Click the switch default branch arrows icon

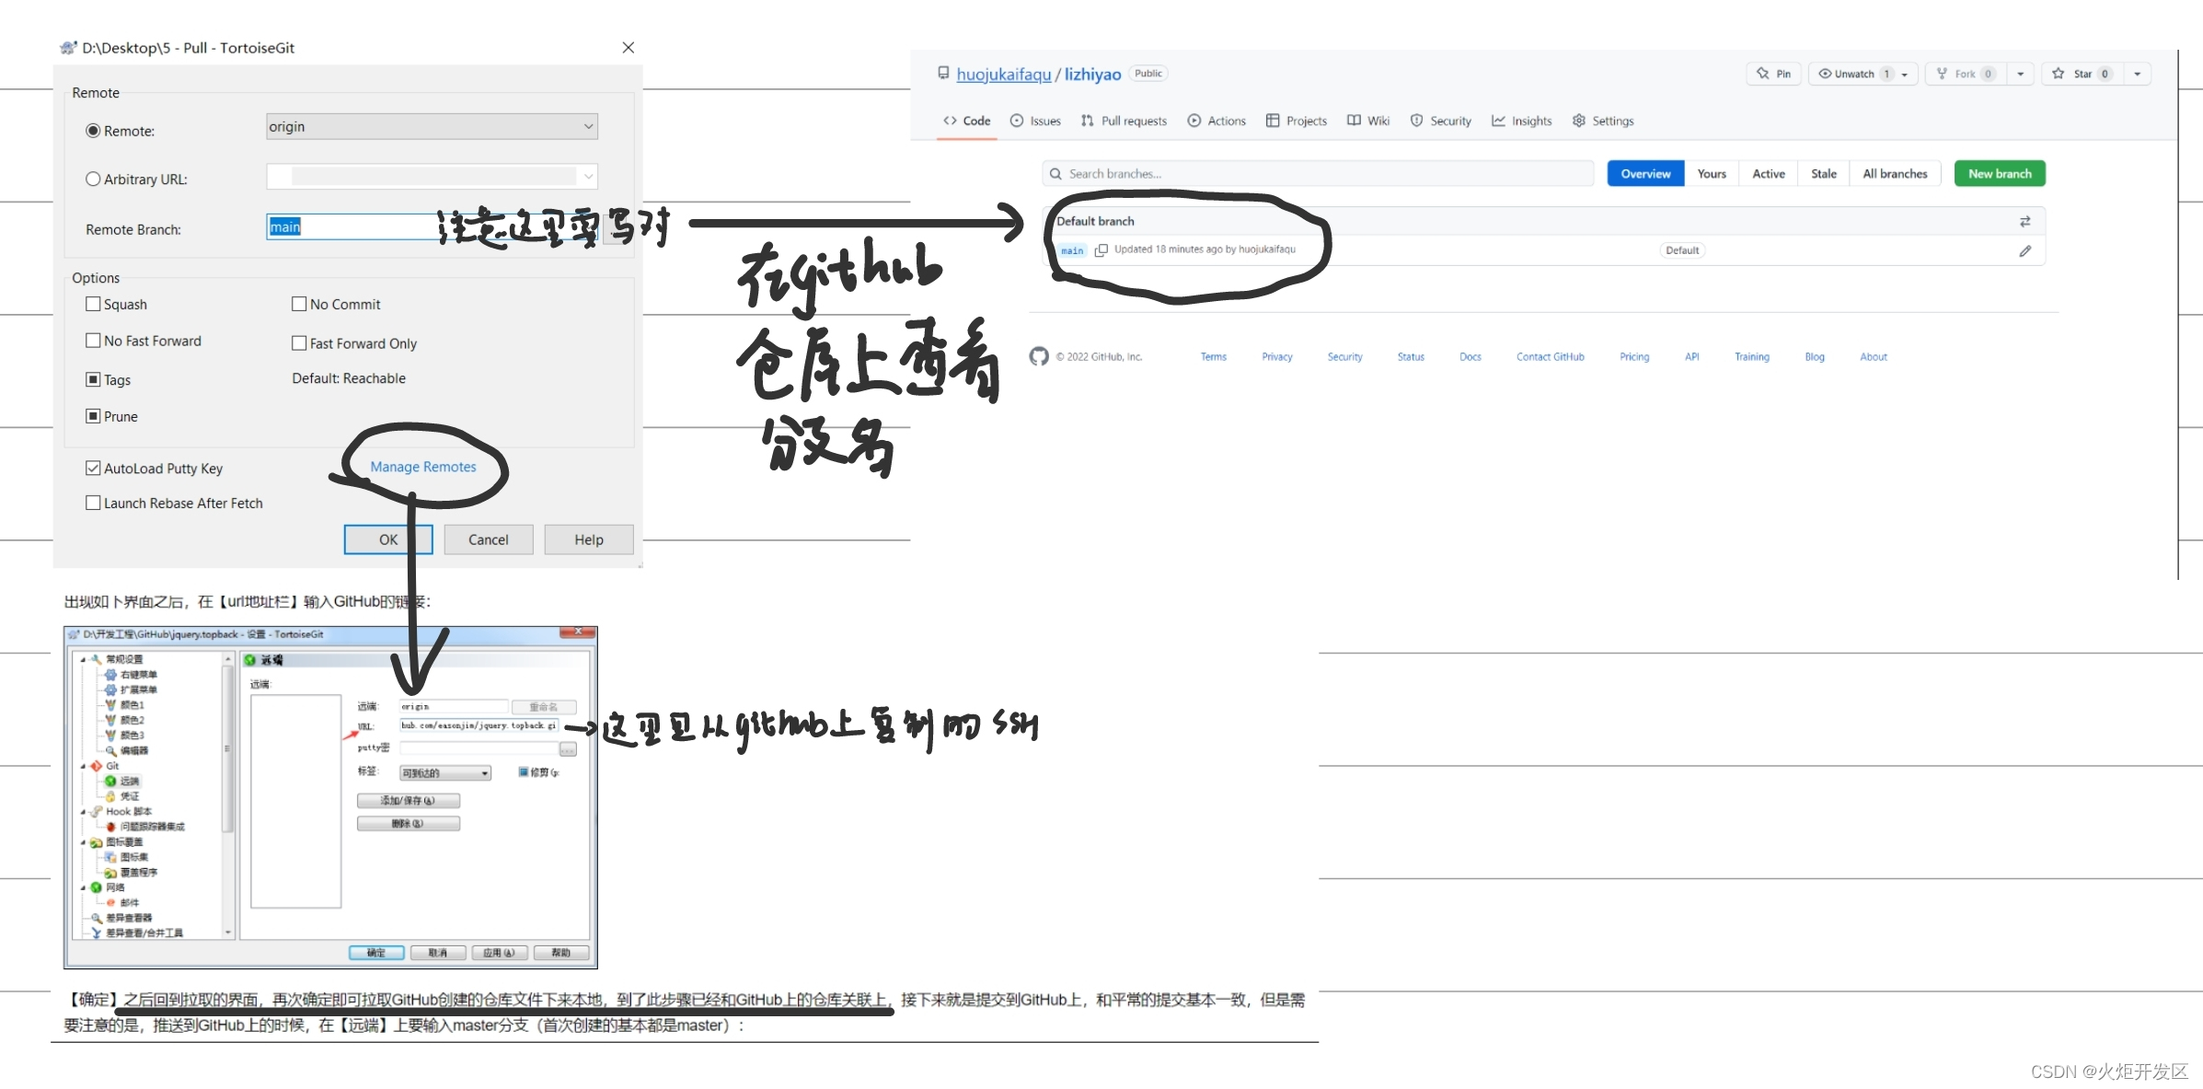(x=2024, y=222)
